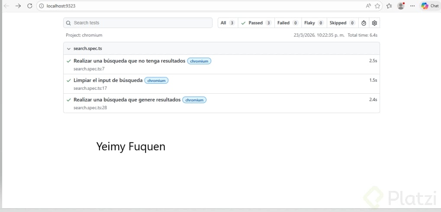Image resolution: width=441 pixels, height=212 pixels.
Task: Click the search.spec.ts:17 location text
Action: [x=90, y=89]
